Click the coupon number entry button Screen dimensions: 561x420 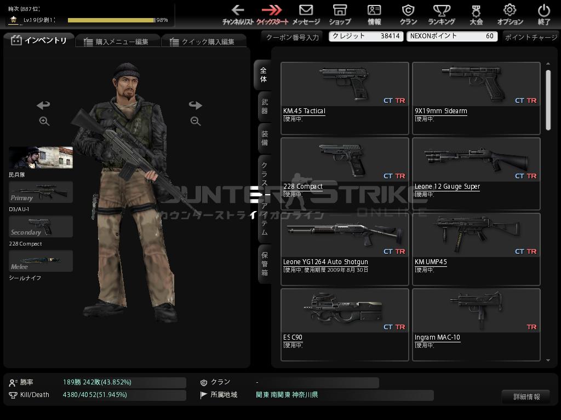[x=293, y=37]
